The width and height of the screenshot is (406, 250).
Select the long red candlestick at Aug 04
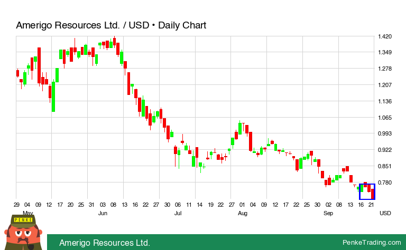(x=251, y=141)
